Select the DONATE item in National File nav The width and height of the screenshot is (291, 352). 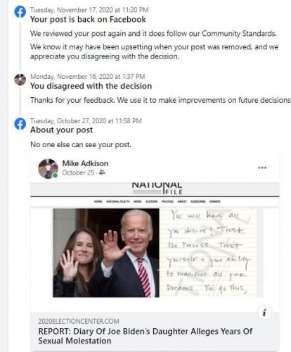[x=215, y=201]
